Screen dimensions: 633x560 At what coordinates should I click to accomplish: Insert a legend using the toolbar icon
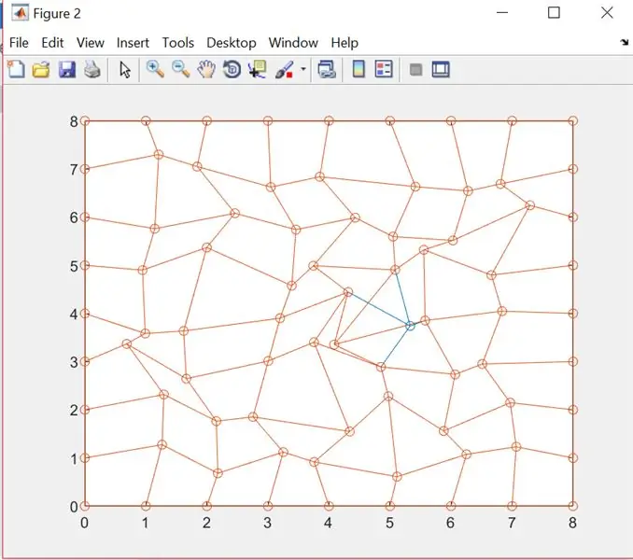click(384, 69)
